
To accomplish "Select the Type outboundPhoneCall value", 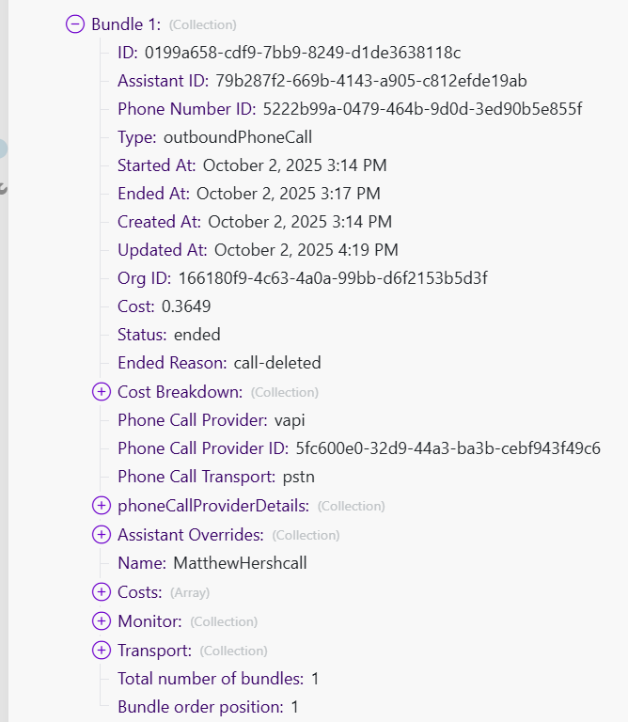I will 238,137.
